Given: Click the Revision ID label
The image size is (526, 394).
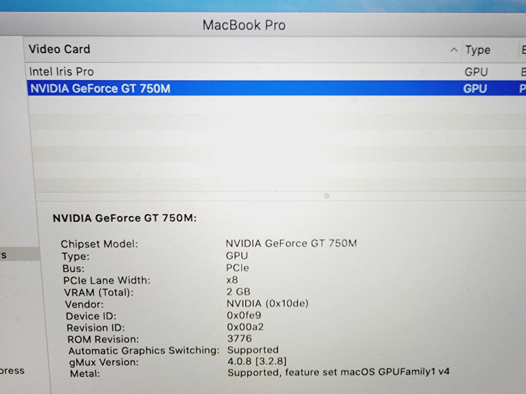Looking at the screenshot, I should point(95,328).
